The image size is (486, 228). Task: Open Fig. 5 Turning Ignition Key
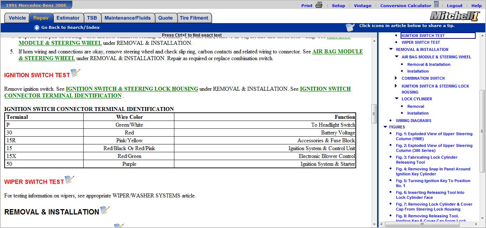(433, 183)
